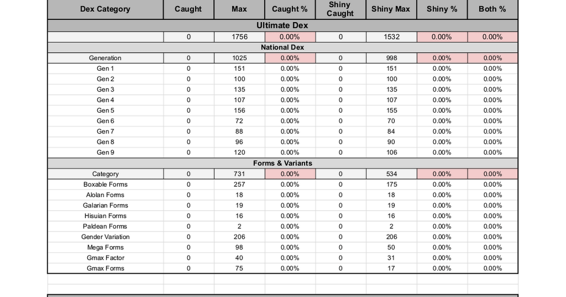Click the National Dex section heading
This screenshot has height=297, width=566.
283,47
